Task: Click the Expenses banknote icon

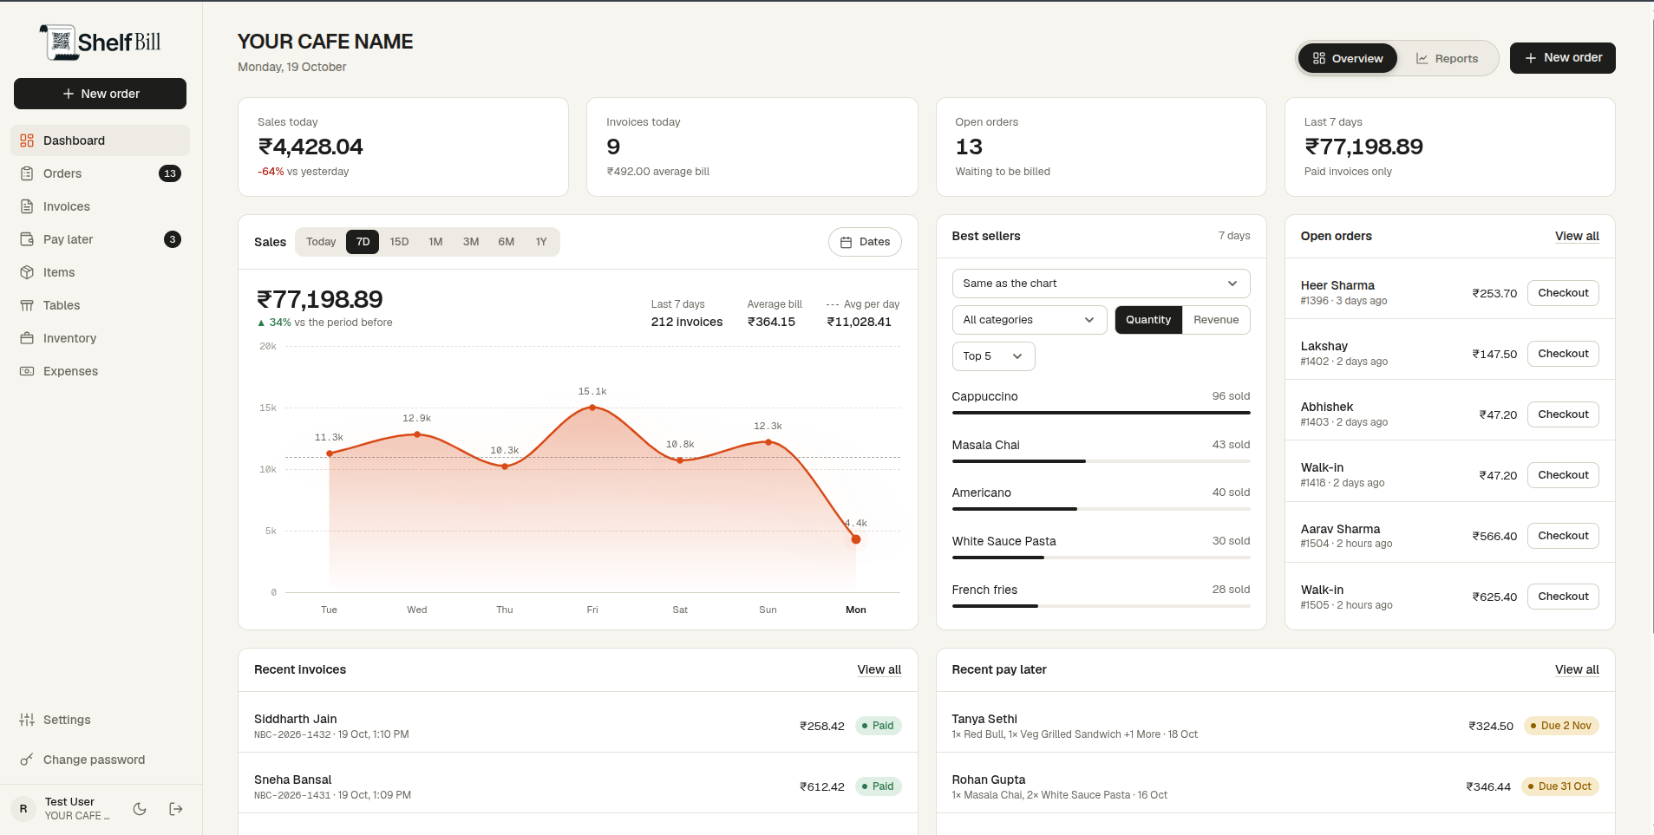Action: point(27,371)
